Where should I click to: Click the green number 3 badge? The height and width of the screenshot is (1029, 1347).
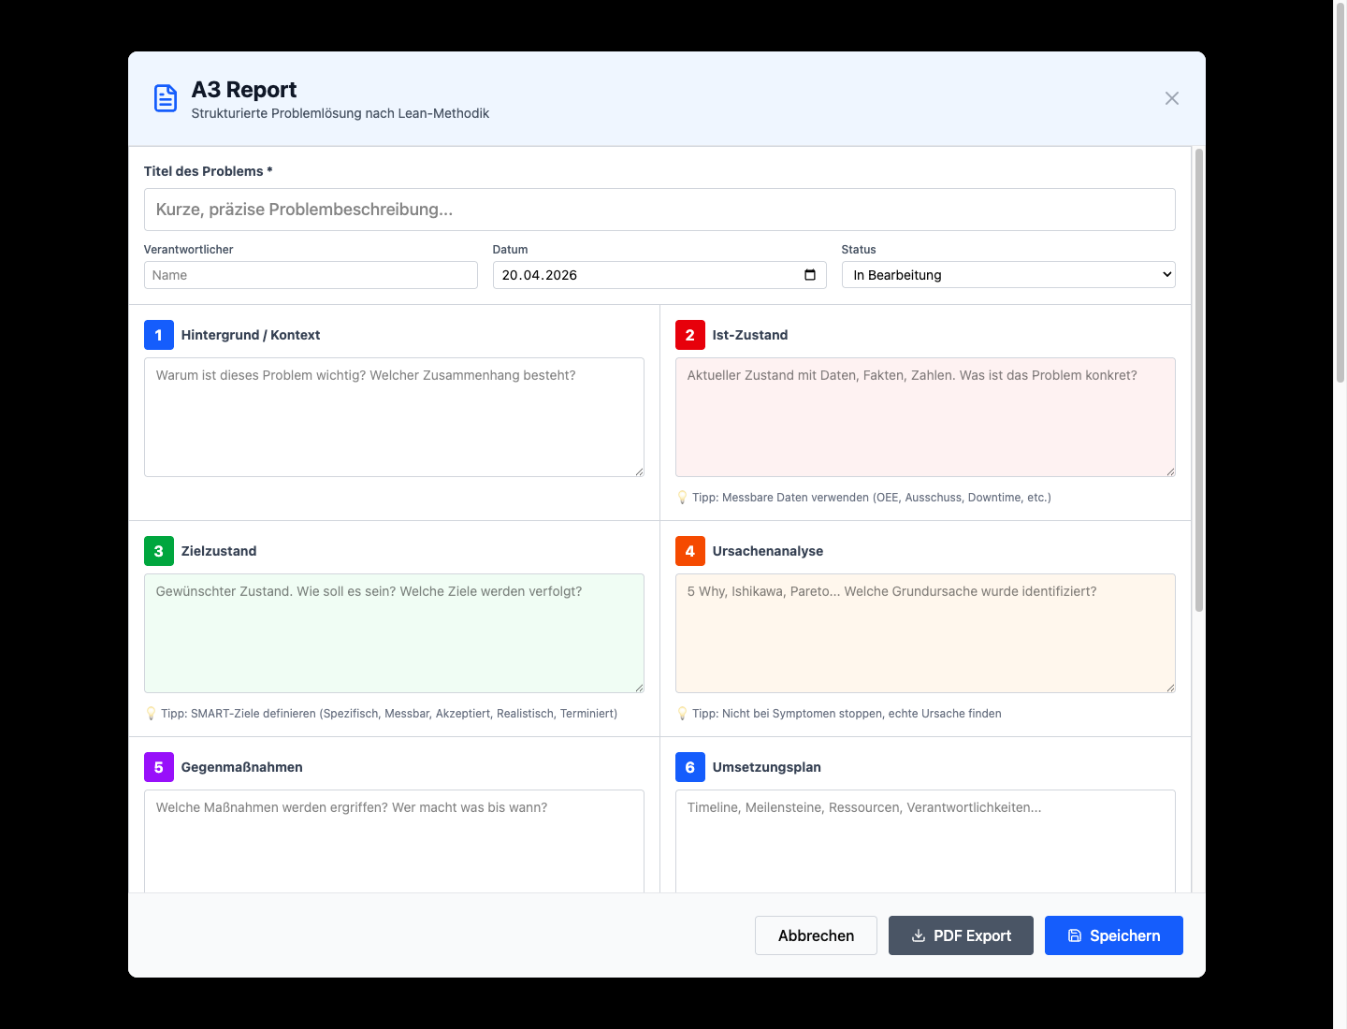coord(159,551)
